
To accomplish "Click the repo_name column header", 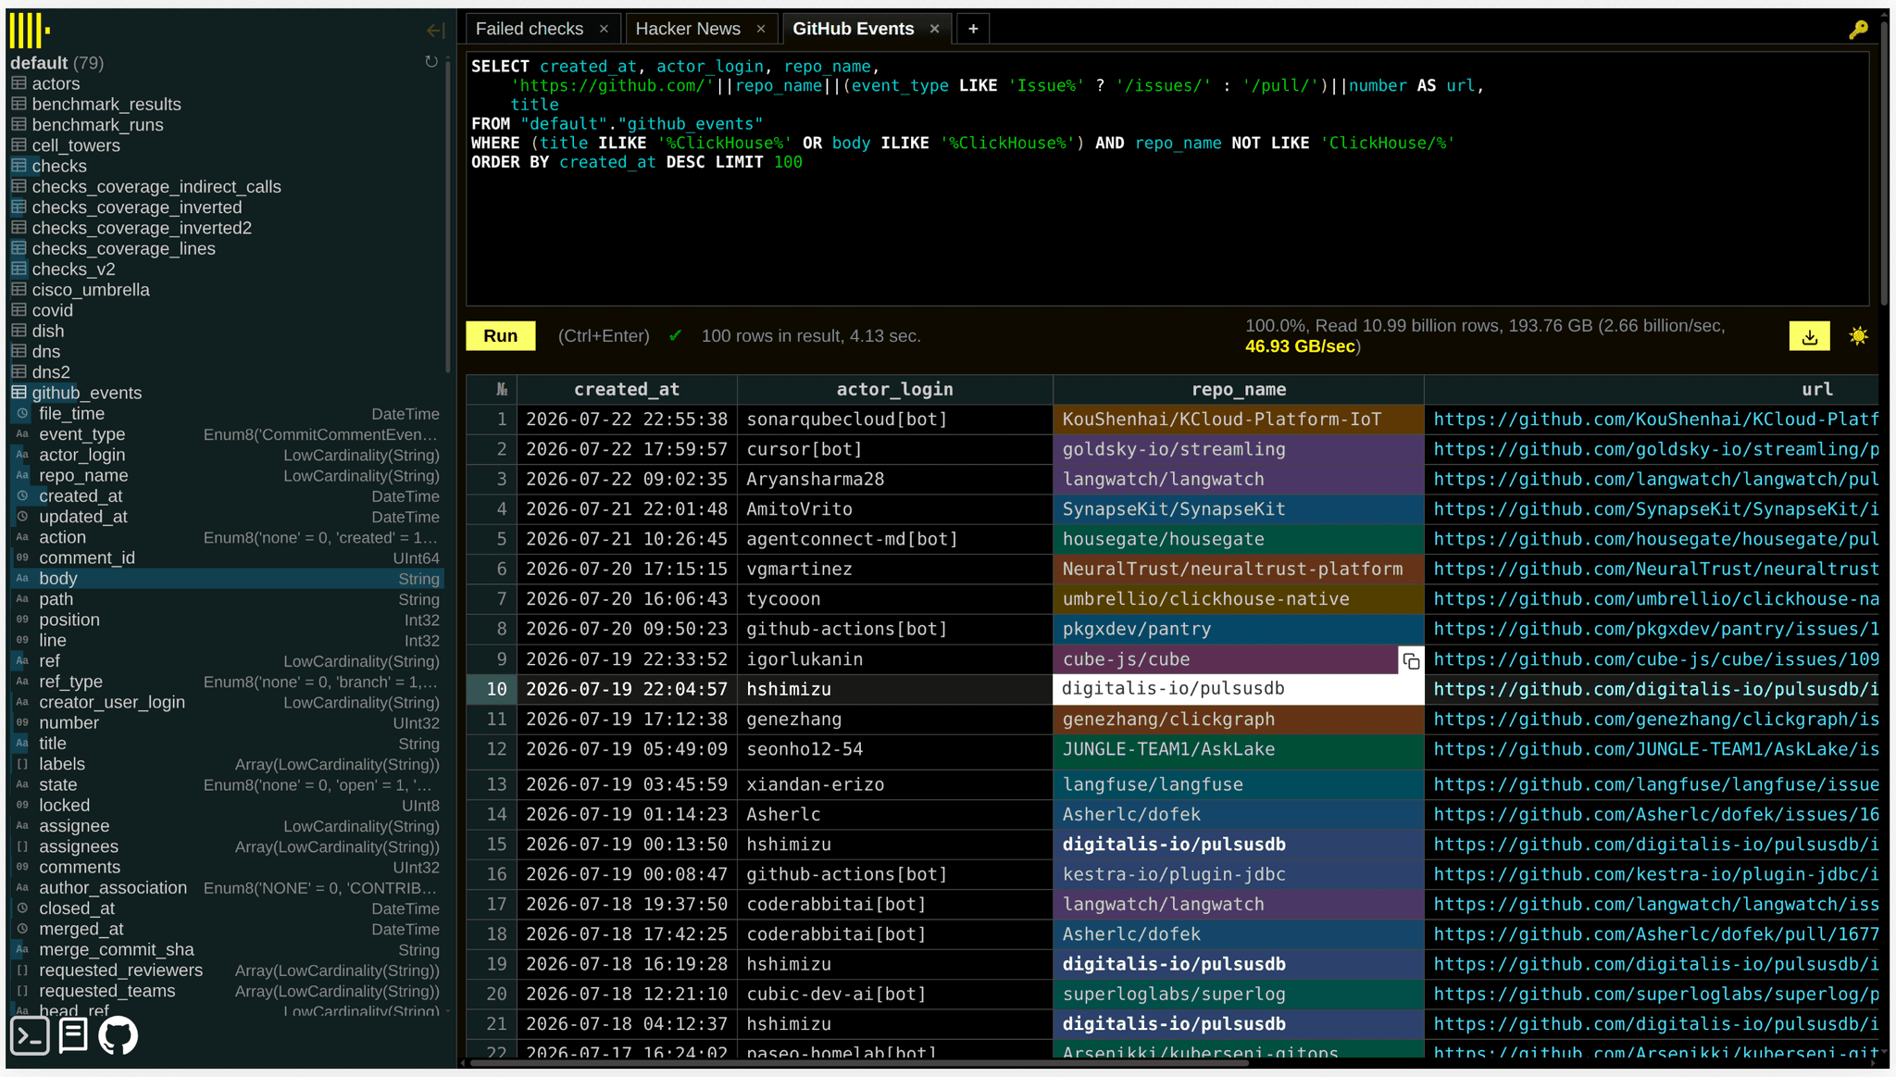I will click(1238, 390).
